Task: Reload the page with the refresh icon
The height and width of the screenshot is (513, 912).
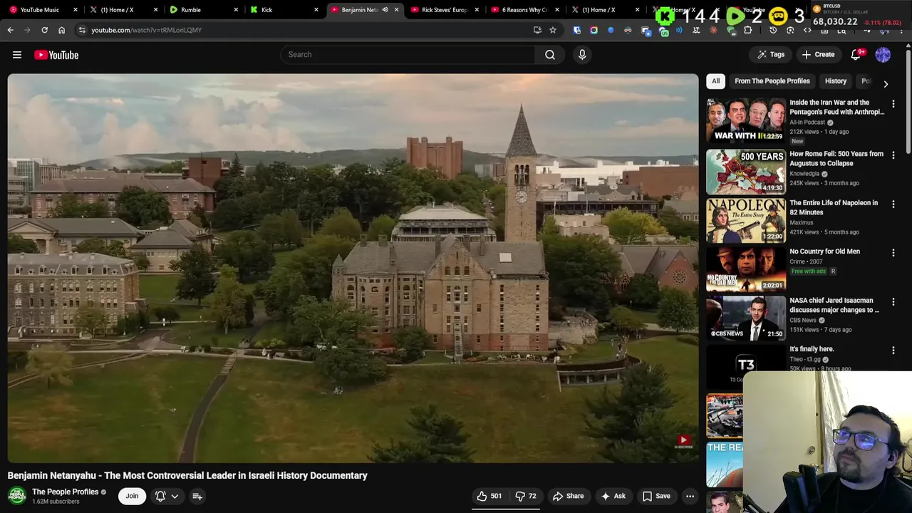Action: click(44, 30)
